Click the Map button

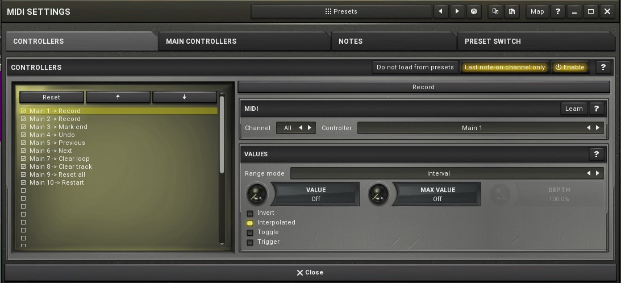click(537, 11)
